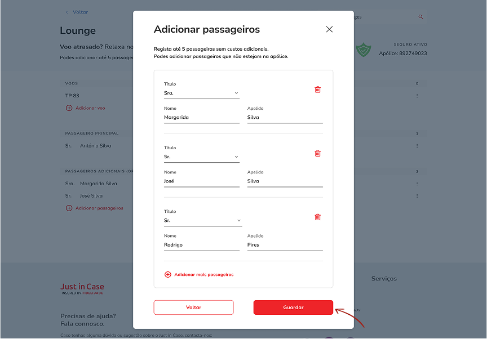Click the green insurance shield icon

(364, 51)
